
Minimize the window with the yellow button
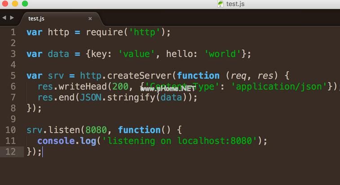coord(15,4)
